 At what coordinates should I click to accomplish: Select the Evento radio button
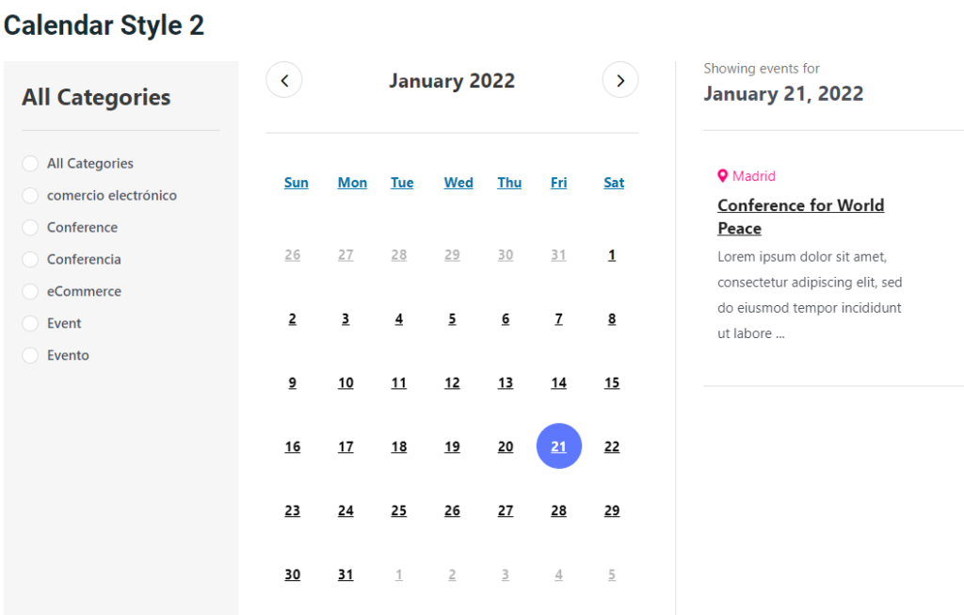pos(30,356)
